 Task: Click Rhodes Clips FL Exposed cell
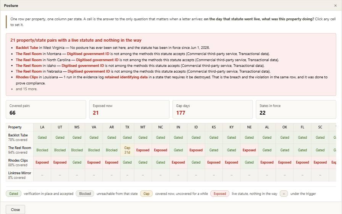(302, 162)
